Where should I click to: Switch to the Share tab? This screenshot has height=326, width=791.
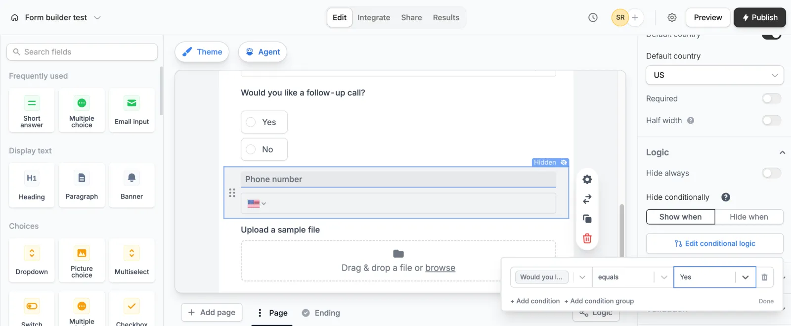[x=411, y=17]
